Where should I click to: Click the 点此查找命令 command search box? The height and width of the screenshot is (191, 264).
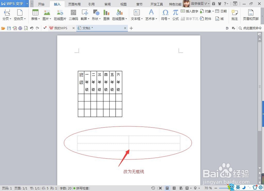click(x=250, y=28)
